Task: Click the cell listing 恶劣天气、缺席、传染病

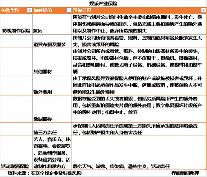Action: pos(139,153)
